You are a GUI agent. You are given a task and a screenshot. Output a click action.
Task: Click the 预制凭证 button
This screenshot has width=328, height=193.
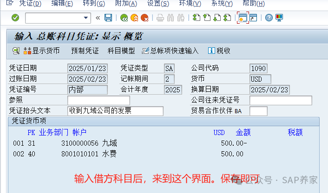(x=85, y=51)
